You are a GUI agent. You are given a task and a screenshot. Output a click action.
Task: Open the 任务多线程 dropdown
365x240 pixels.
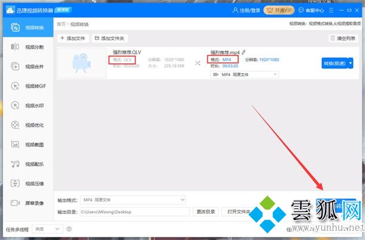click(x=47, y=229)
